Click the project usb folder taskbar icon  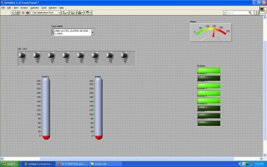click(93, 164)
